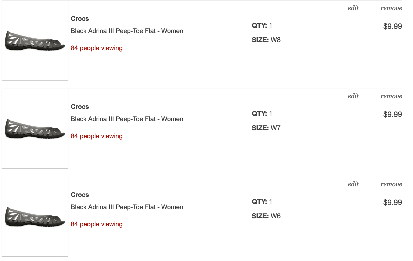Click the SIZE: W6 label

coord(266,216)
